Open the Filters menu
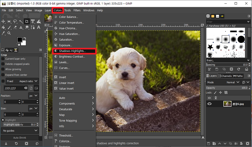 (77, 10)
